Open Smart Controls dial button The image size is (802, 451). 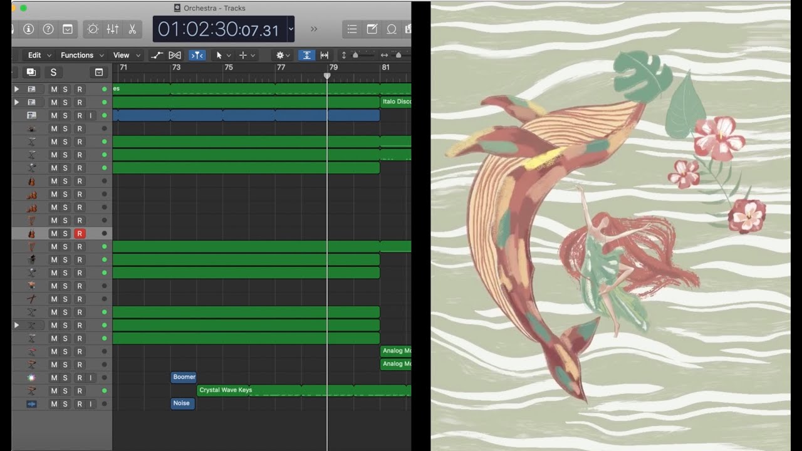[x=93, y=29]
